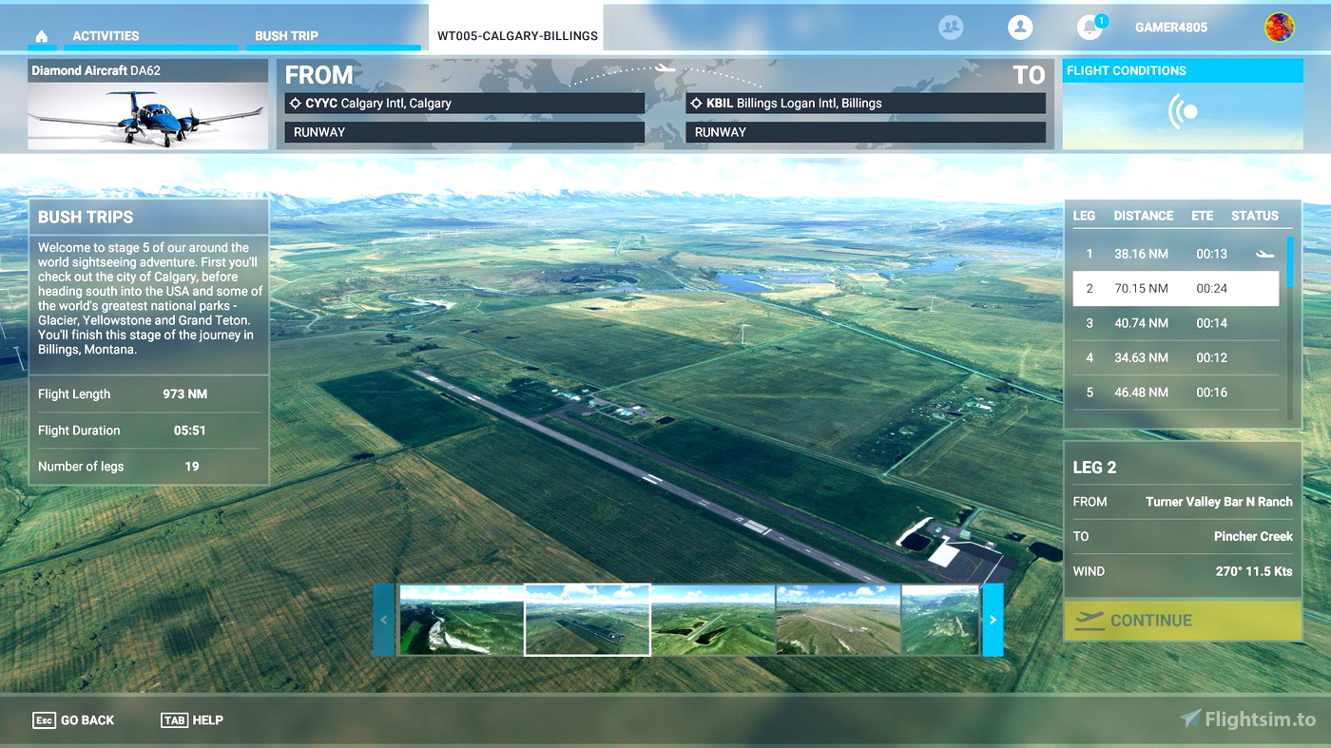
Task: Click the wind value 270° 11.5 Kts
Action: tap(1253, 571)
